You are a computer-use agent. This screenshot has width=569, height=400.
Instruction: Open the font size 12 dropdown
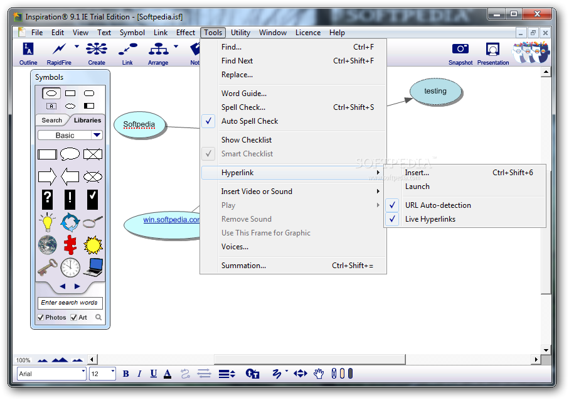[112, 371]
